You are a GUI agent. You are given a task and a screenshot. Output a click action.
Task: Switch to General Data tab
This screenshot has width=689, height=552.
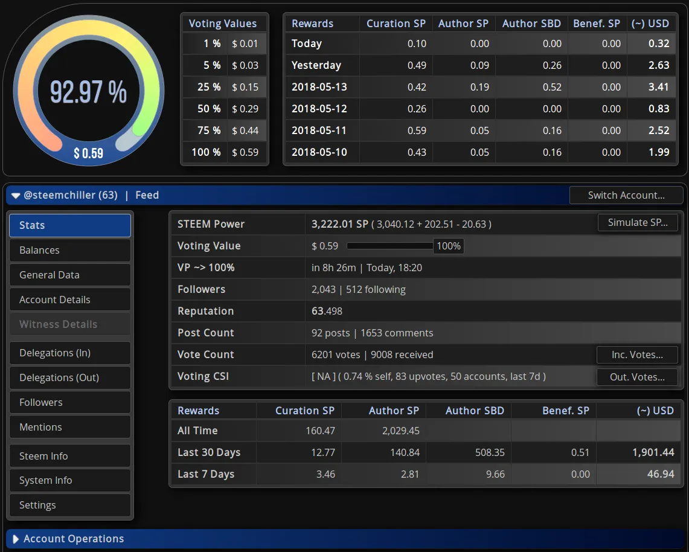coord(70,275)
